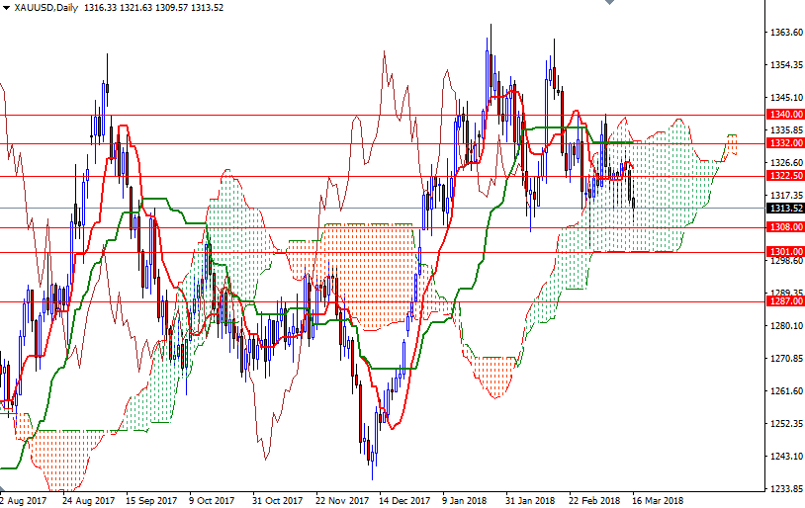Click the 24 Aug 2017 date label
This screenshot has width=805, height=508.
point(88,500)
